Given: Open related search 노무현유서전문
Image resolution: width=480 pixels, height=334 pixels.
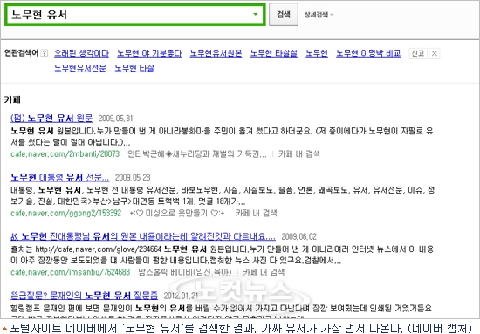Looking at the screenshot, I should tap(80, 68).
